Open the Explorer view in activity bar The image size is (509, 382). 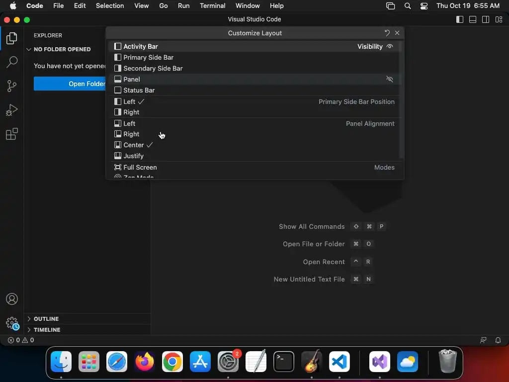(x=12, y=38)
